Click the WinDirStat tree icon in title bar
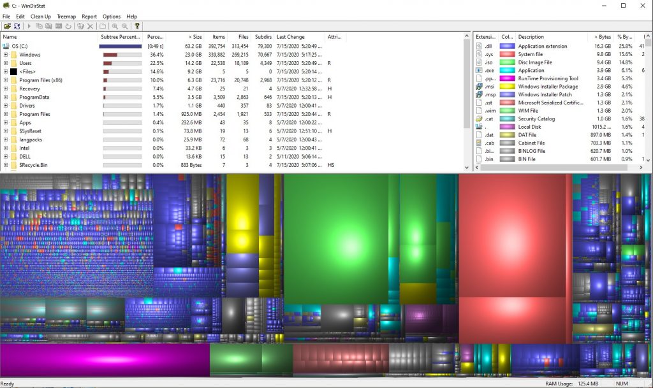Screen dimensions: 653x388 [x=6, y=6]
